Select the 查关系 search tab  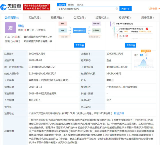[x=80, y=5]
